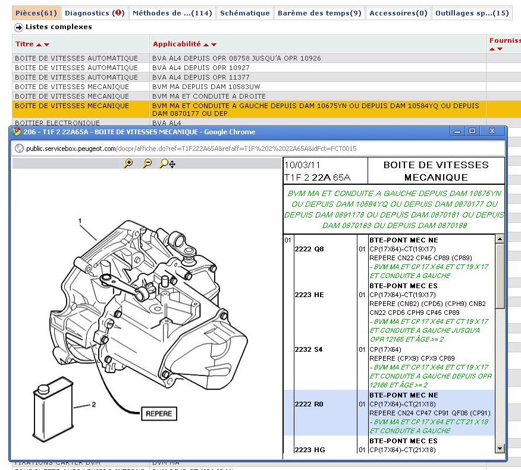521x470 pixels.
Task: Sort Titre column descending arrow
Action: [46, 45]
